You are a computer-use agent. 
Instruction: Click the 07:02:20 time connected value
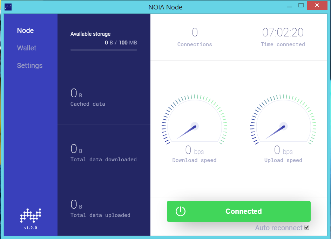(283, 33)
